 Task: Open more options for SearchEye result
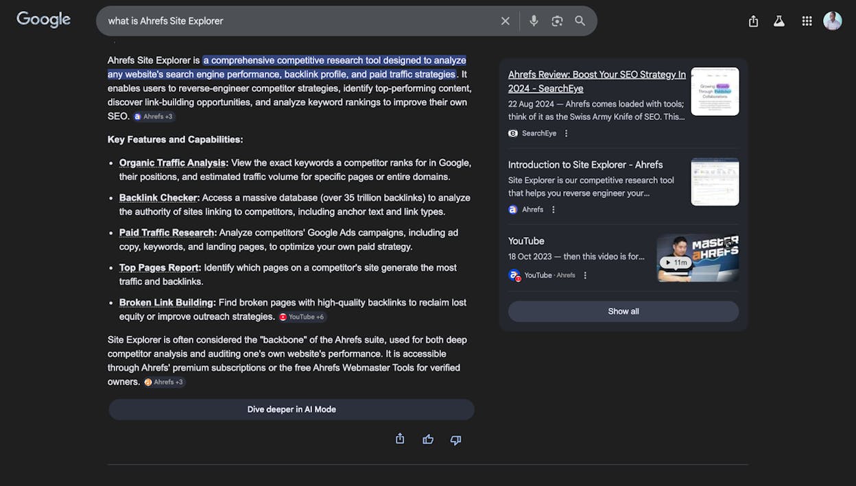pyautogui.click(x=567, y=133)
